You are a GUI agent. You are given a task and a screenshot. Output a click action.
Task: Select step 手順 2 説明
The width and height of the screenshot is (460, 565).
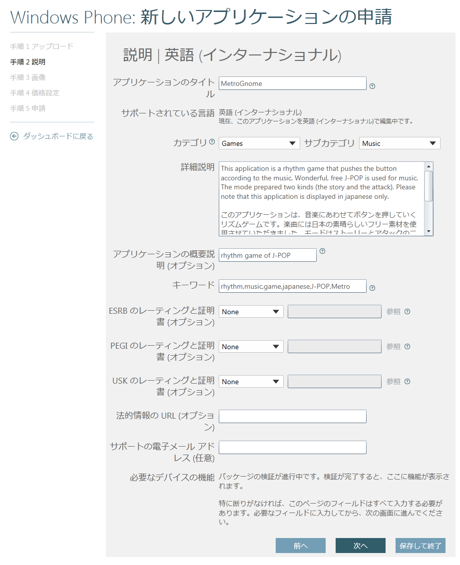tap(28, 61)
